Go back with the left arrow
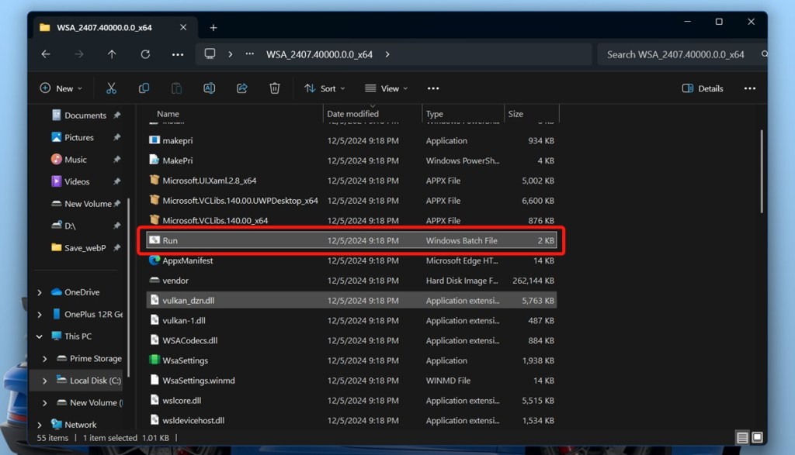Image resolution: width=795 pixels, height=455 pixels. 46,53
